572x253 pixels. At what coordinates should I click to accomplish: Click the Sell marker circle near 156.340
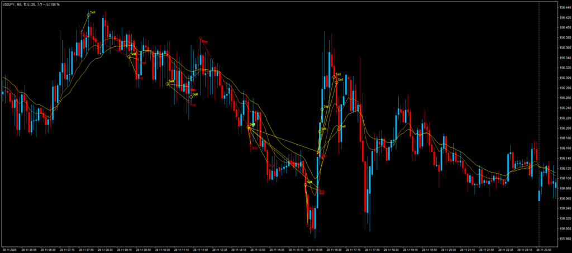(129, 56)
